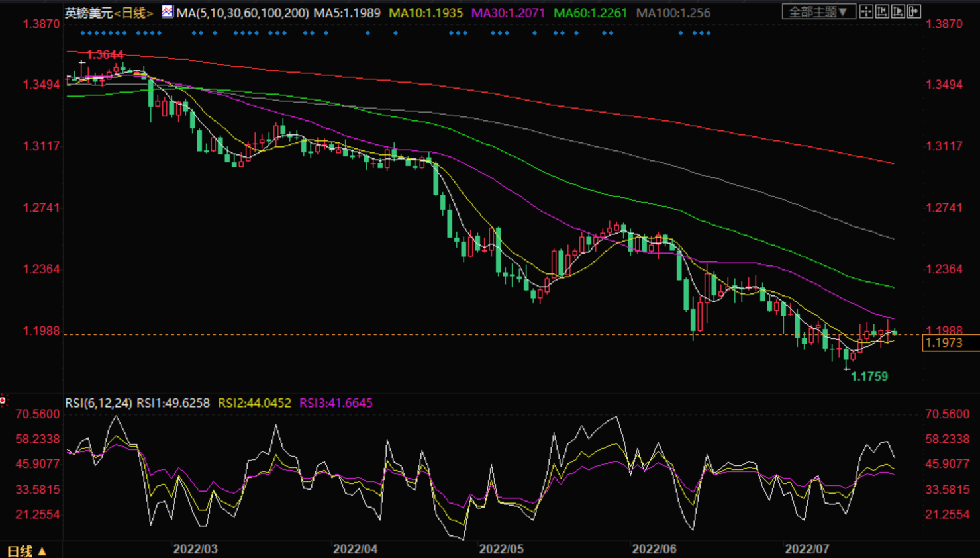Click the 1.1973 current price tag

coord(944,343)
